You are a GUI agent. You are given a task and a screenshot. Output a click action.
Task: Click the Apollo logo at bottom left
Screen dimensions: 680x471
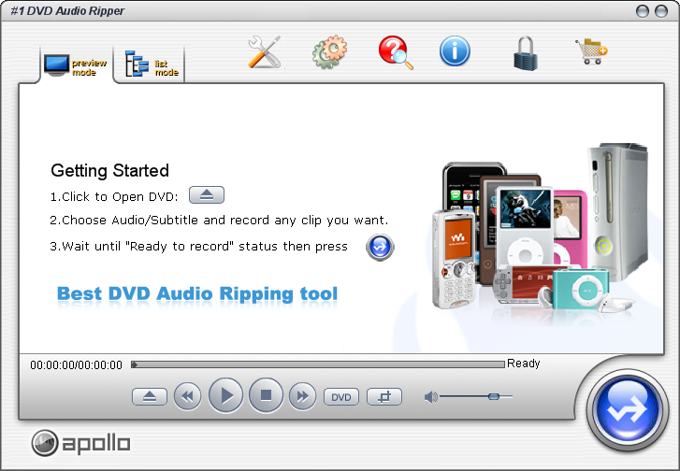(x=81, y=442)
